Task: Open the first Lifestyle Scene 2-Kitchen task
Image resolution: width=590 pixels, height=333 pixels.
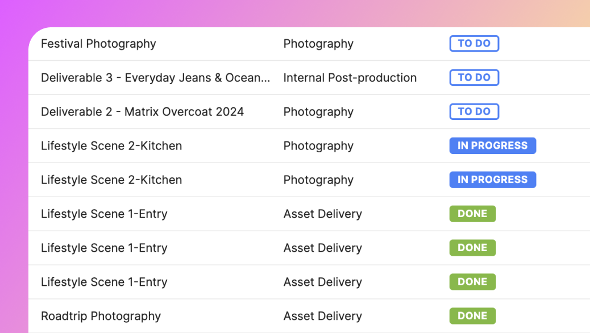Action: (111, 145)
